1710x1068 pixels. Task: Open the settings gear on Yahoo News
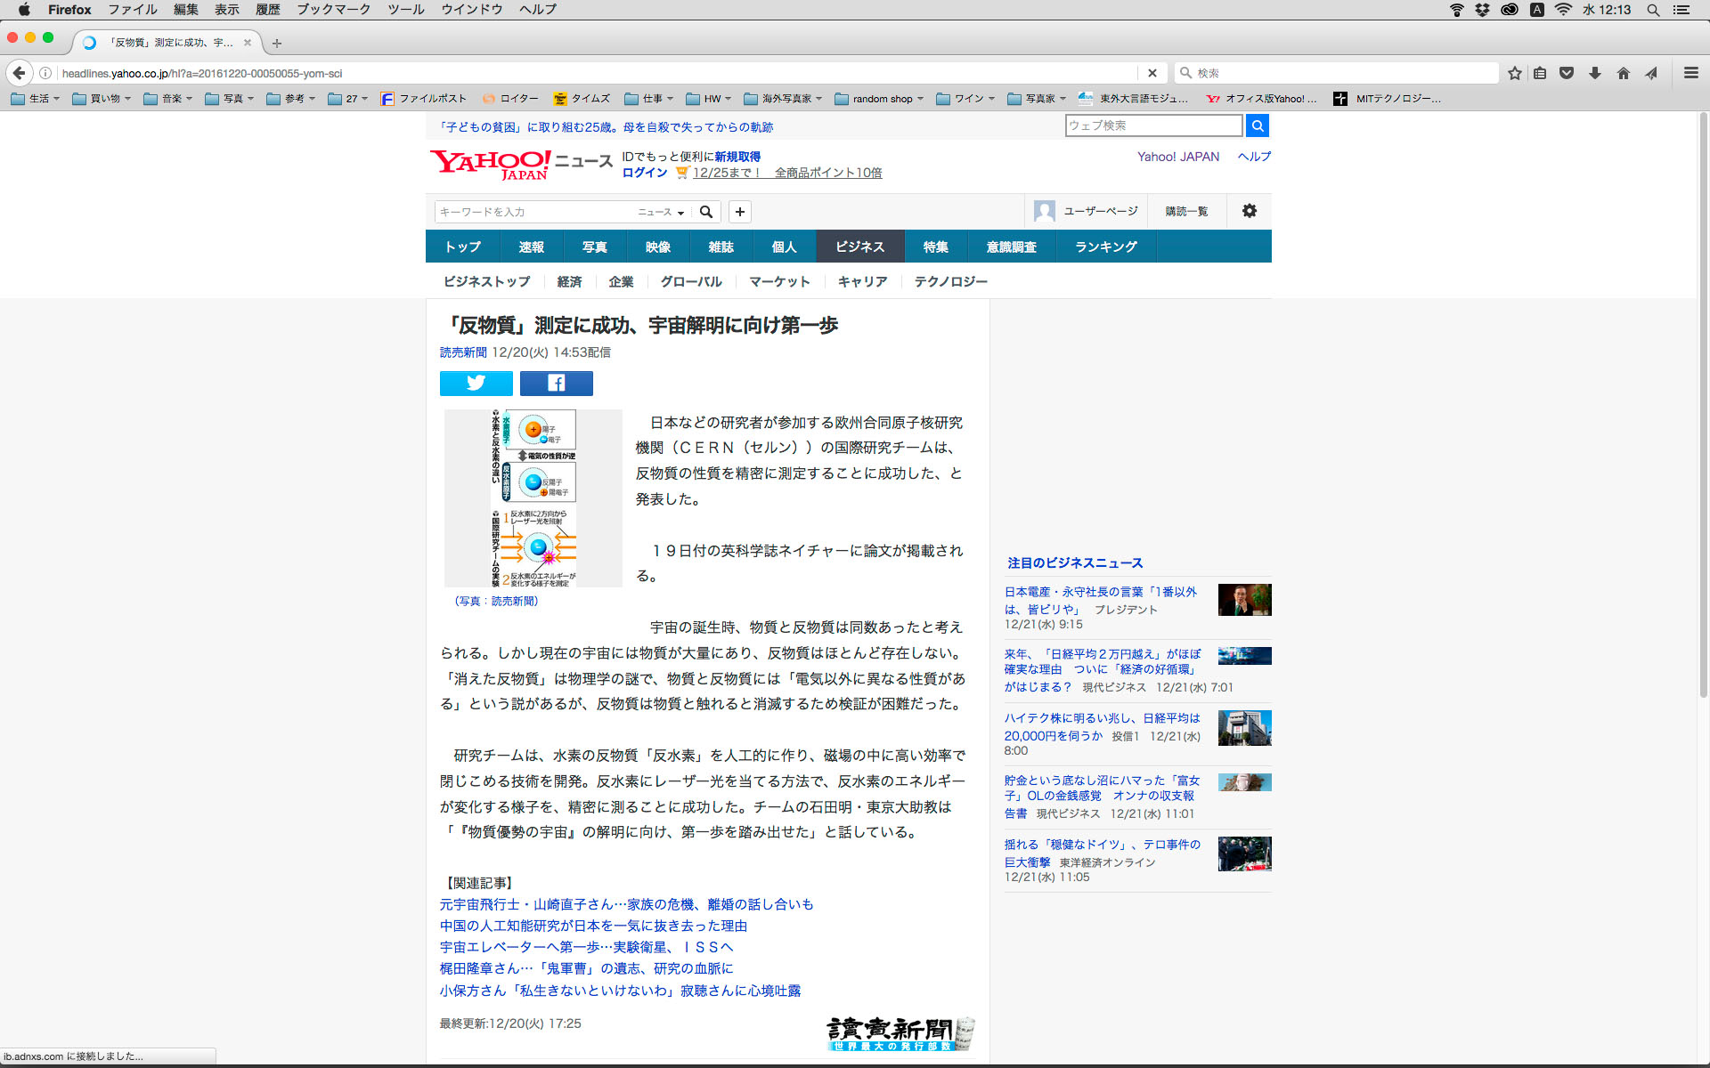click(x=1249, y=211)
